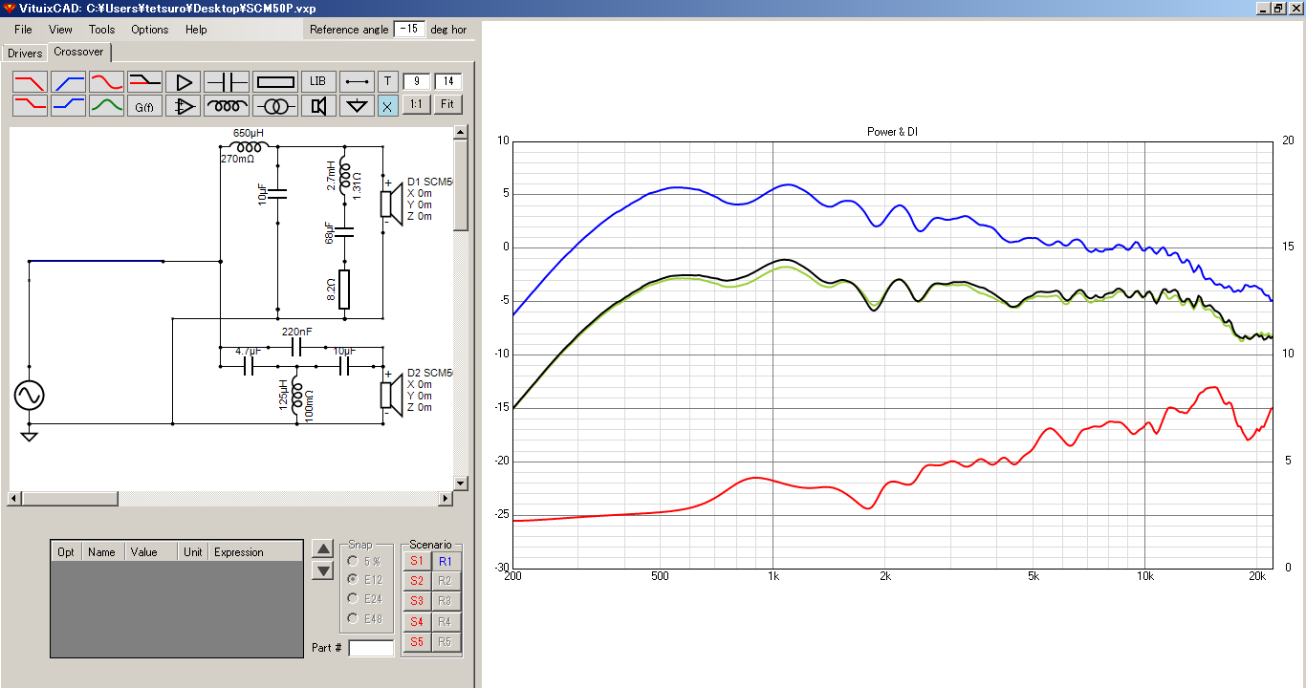Screen dimensions: 1306x688
Task: Recall scenario R1
Action: point(446,561)
